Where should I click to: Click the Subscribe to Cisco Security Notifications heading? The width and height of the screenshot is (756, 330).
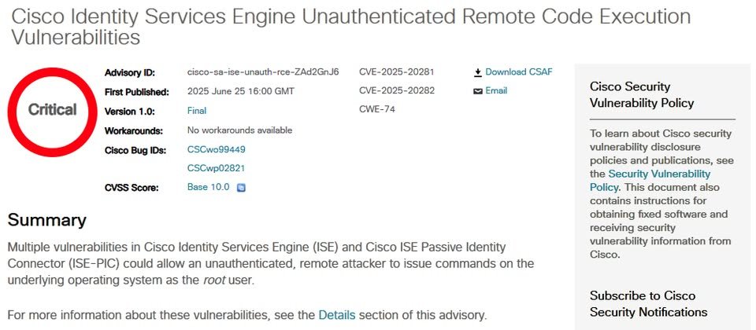pos(648,304)
